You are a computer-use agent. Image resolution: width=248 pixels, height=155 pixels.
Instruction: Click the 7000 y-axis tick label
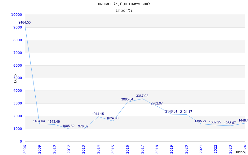point(18,53)
